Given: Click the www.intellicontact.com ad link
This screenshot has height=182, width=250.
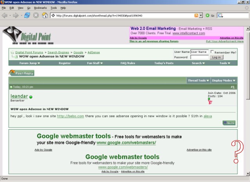Looking at the screenshot, I should coord(189,33).
